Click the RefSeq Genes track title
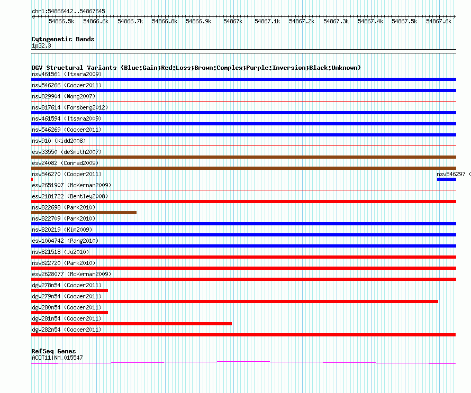Screen dimensions: 471x393 (53, 351)
